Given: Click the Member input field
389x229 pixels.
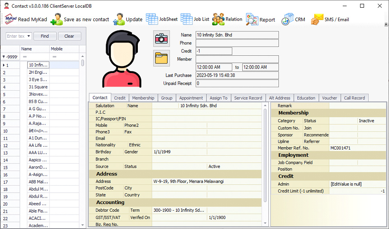Looking at the screenshot, I should (x=237, y=59).
